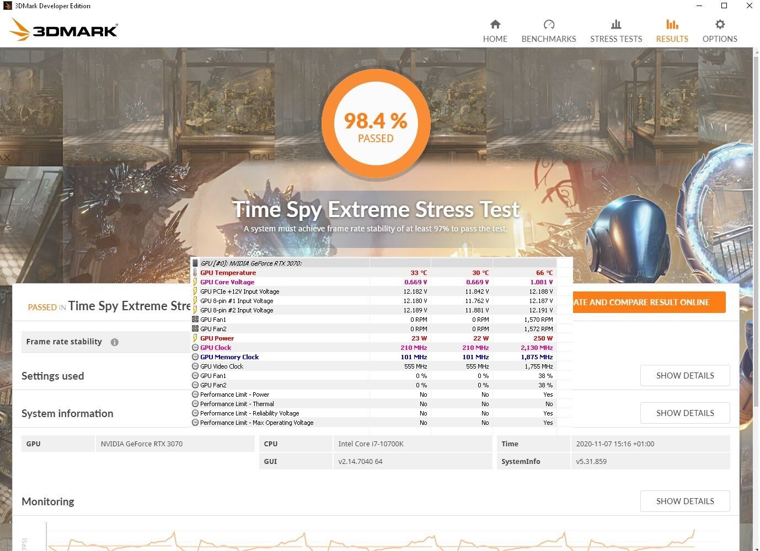Click Performance Limit - Reliability Voltage icon
760x551 pixels.
pos(195,413)
